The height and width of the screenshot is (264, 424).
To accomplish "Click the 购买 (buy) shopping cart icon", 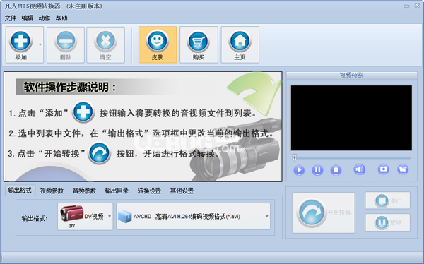I will [199, 42].
